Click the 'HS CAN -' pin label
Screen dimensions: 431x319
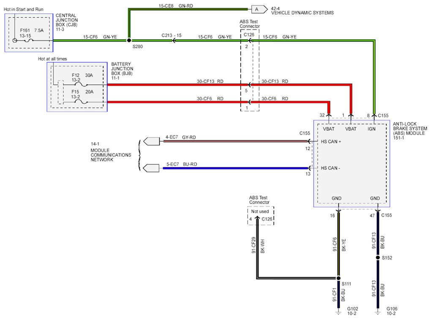point(330,168)
